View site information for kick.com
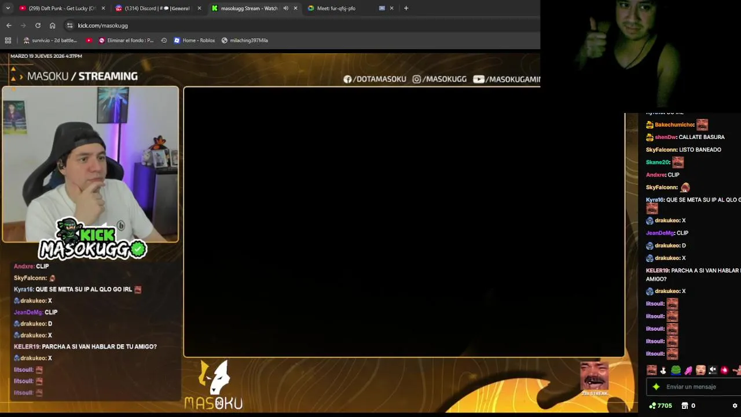This screenshot has width=741, height=417. coord(69,25)
